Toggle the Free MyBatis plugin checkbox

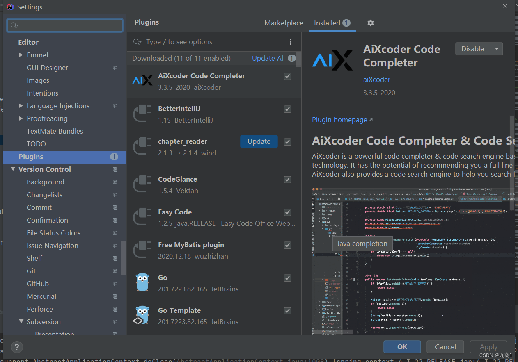pos(287,245)
